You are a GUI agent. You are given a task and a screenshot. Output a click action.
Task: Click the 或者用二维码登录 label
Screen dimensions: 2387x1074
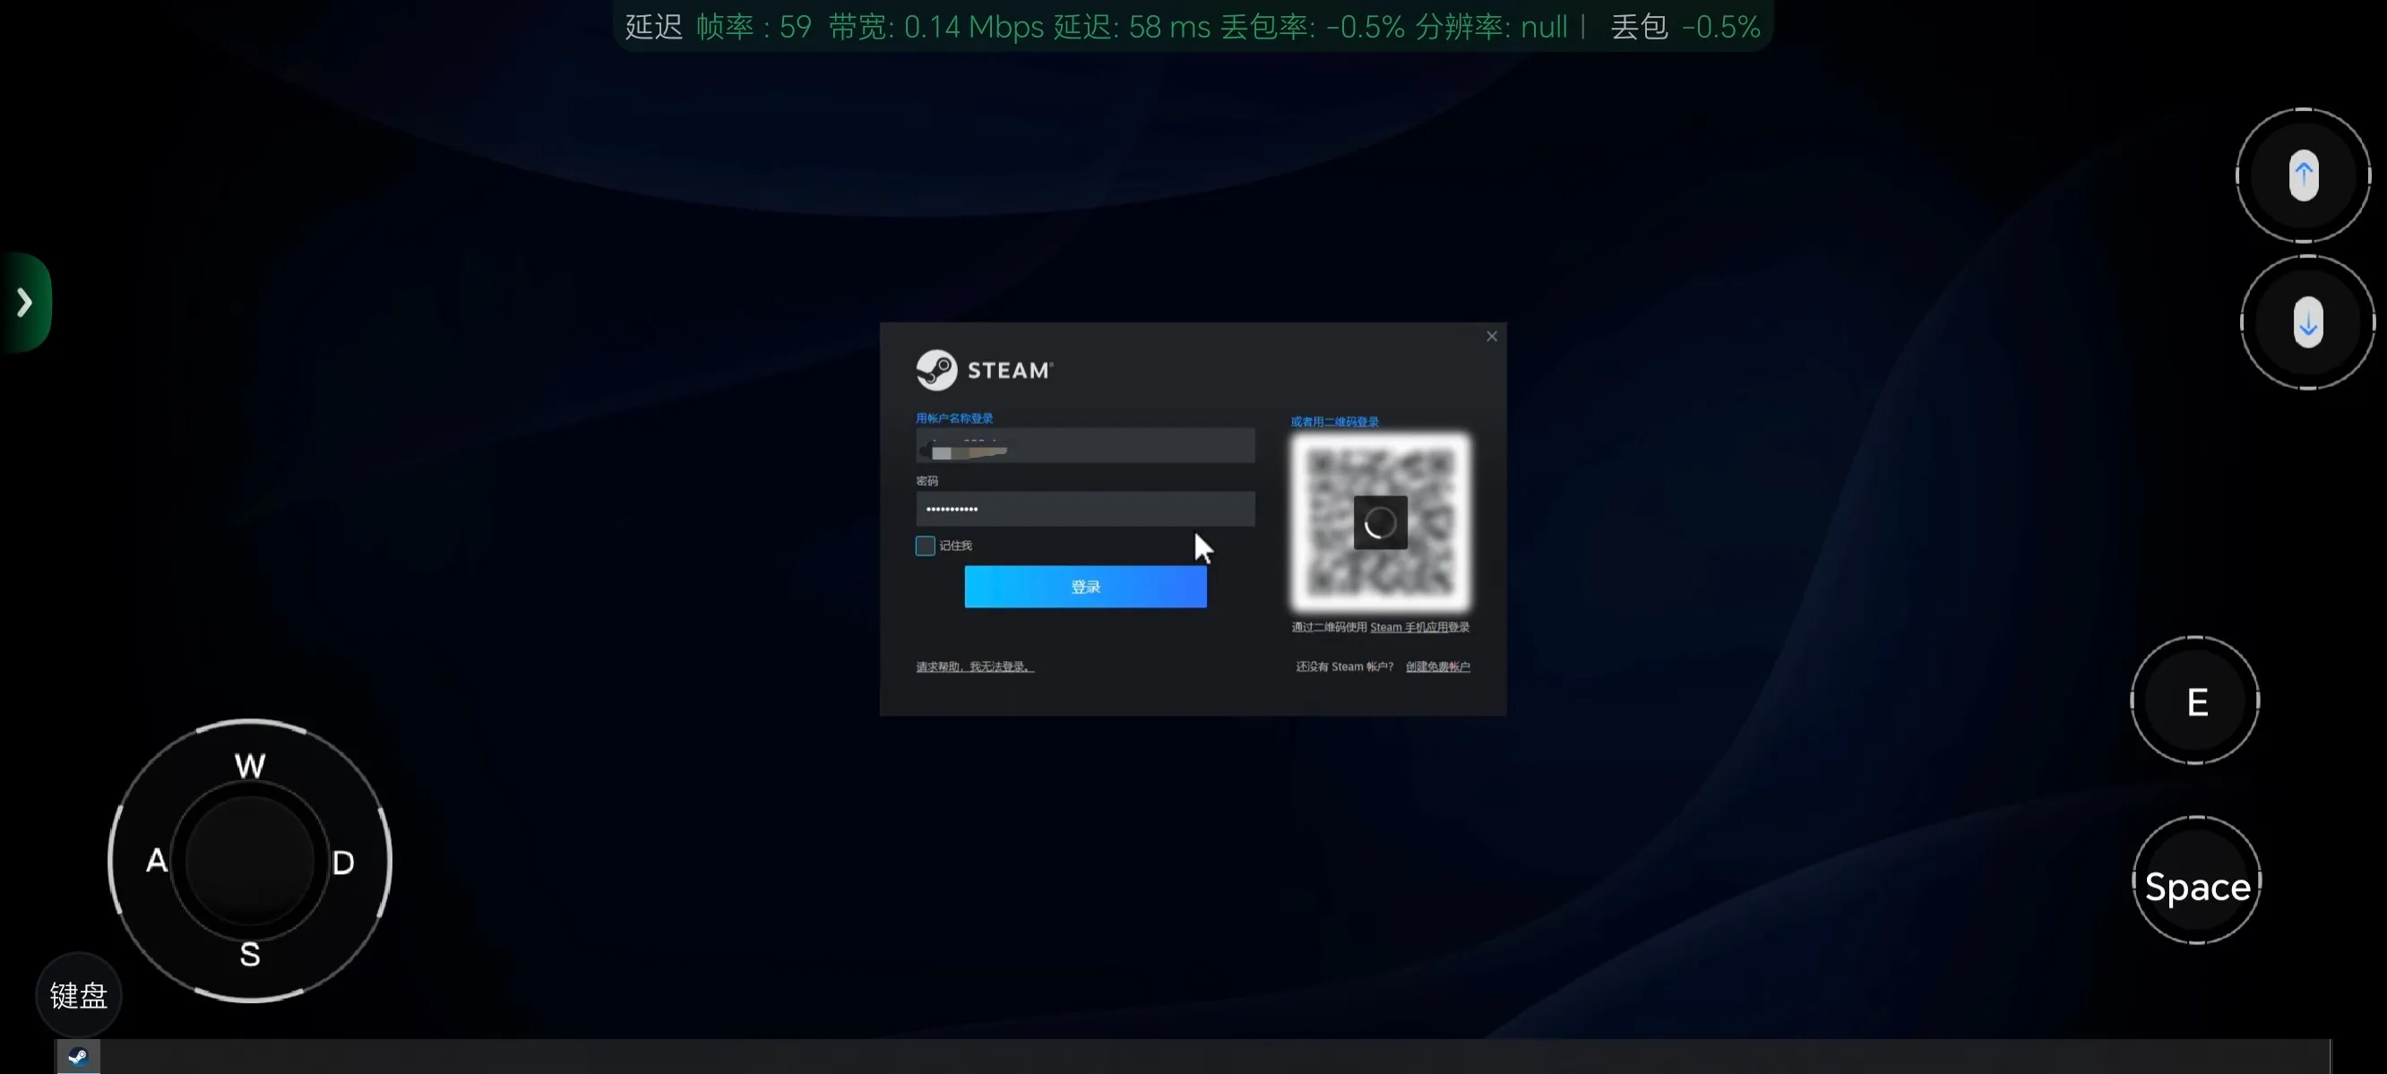tap(1334, 422)
